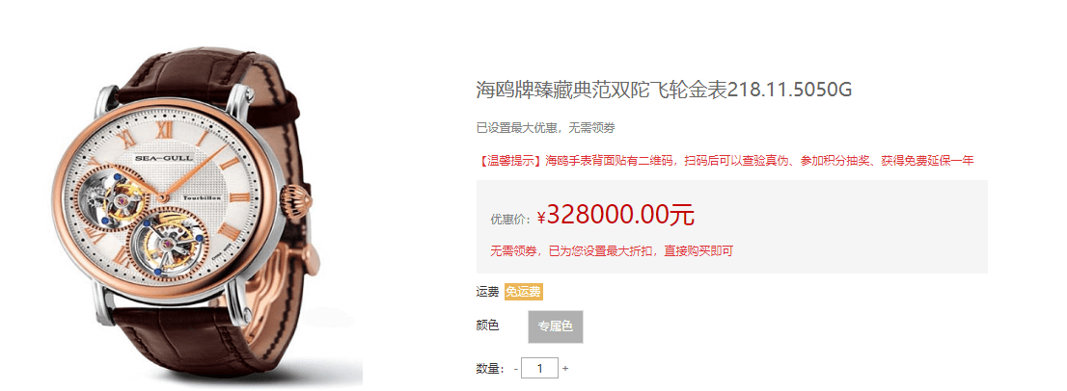1067x391 pixels.
Task: Click the 免运费 free shipping badge
Action: 523,292
